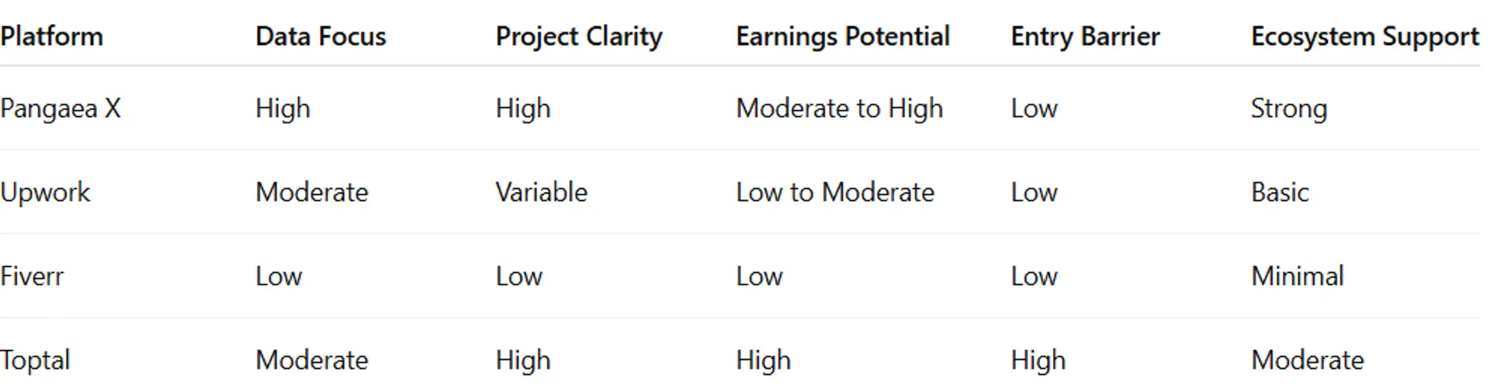Select the Upwork platform cell

coord(45,192)
